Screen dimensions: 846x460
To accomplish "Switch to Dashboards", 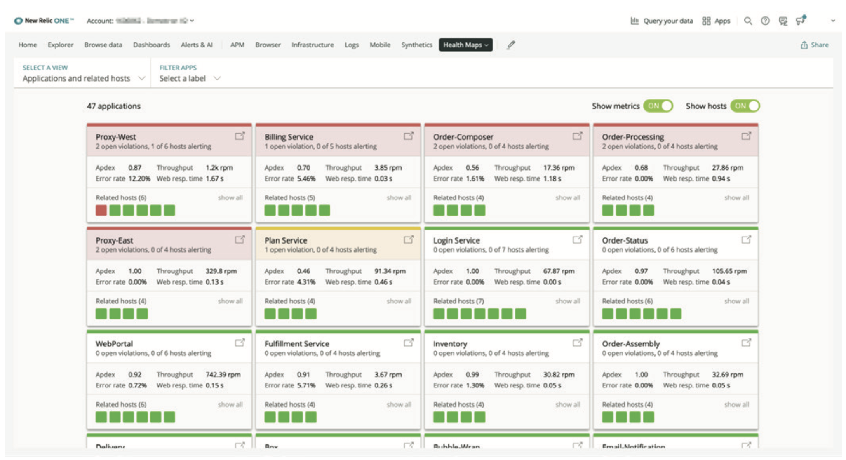I will pos(151,45).
